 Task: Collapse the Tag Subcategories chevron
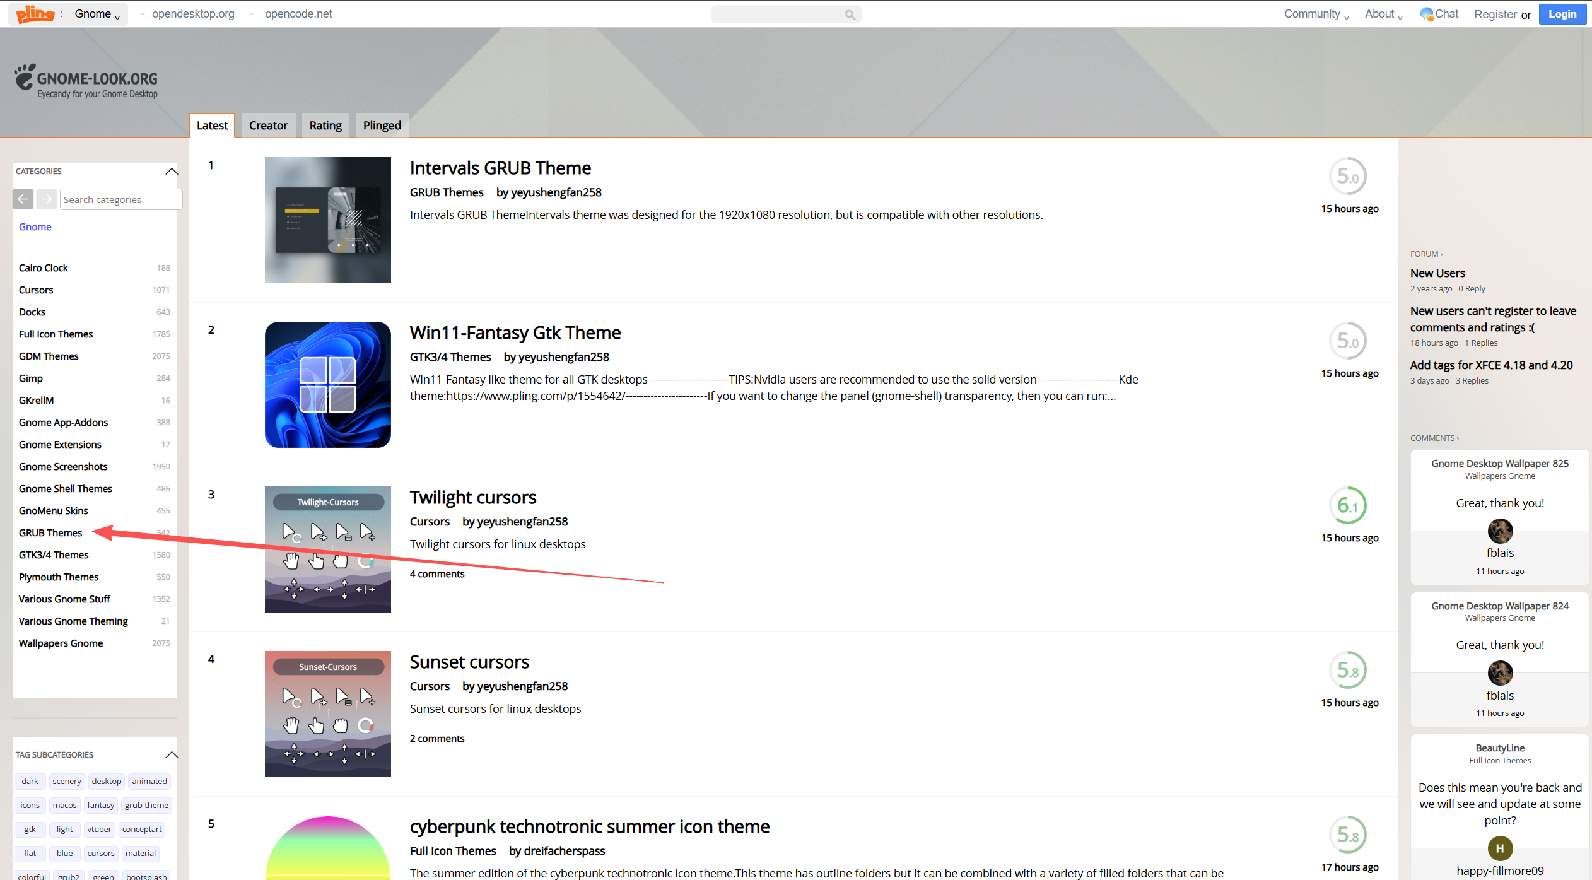[x=171, y=755]
